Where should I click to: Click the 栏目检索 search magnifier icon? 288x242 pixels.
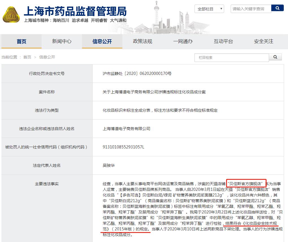275,57
